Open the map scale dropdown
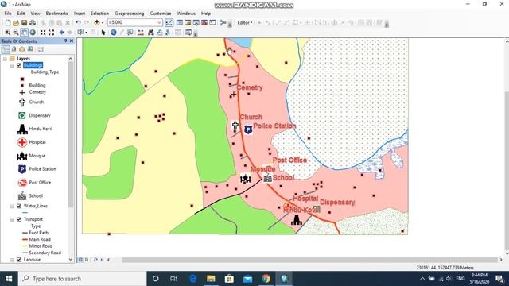 point(159,23)
